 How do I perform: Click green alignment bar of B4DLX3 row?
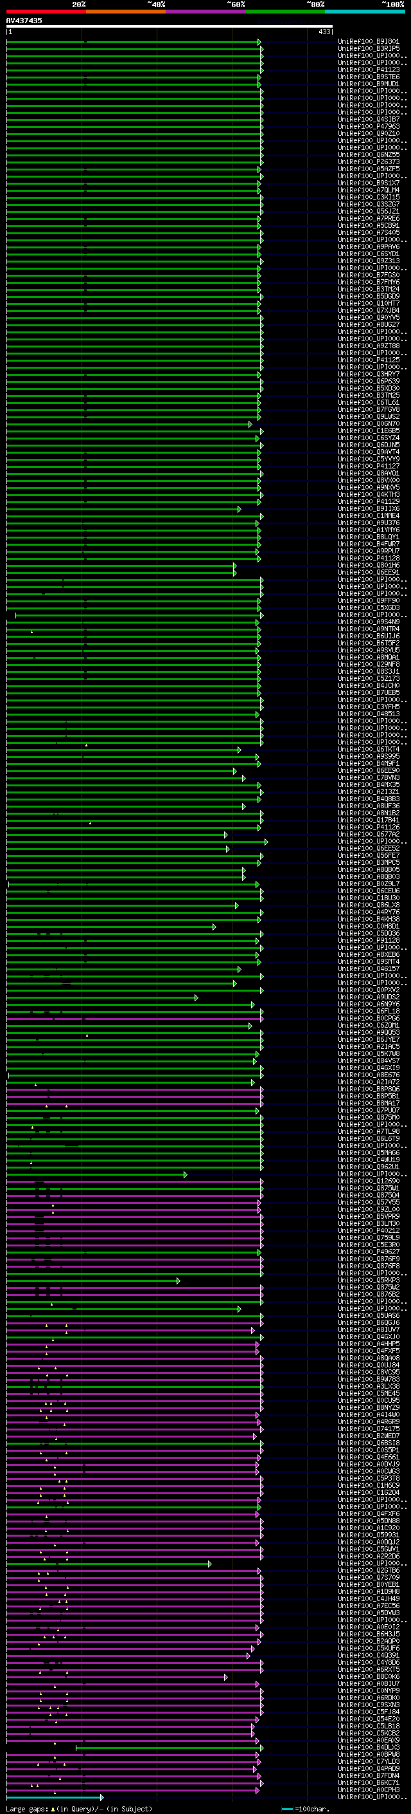(170, 1748)
